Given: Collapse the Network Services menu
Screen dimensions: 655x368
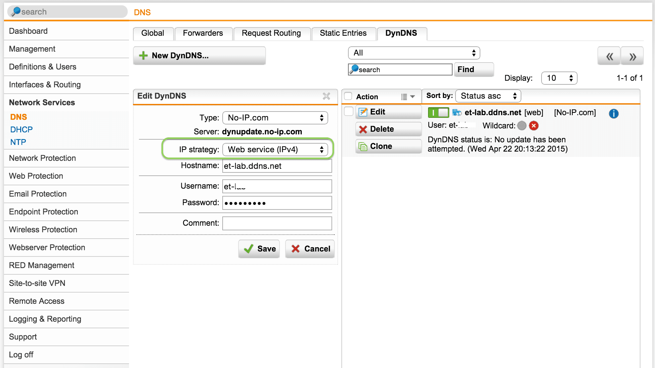Looking at the screenshot, I should pyautogui.click(x=66, y=103).
